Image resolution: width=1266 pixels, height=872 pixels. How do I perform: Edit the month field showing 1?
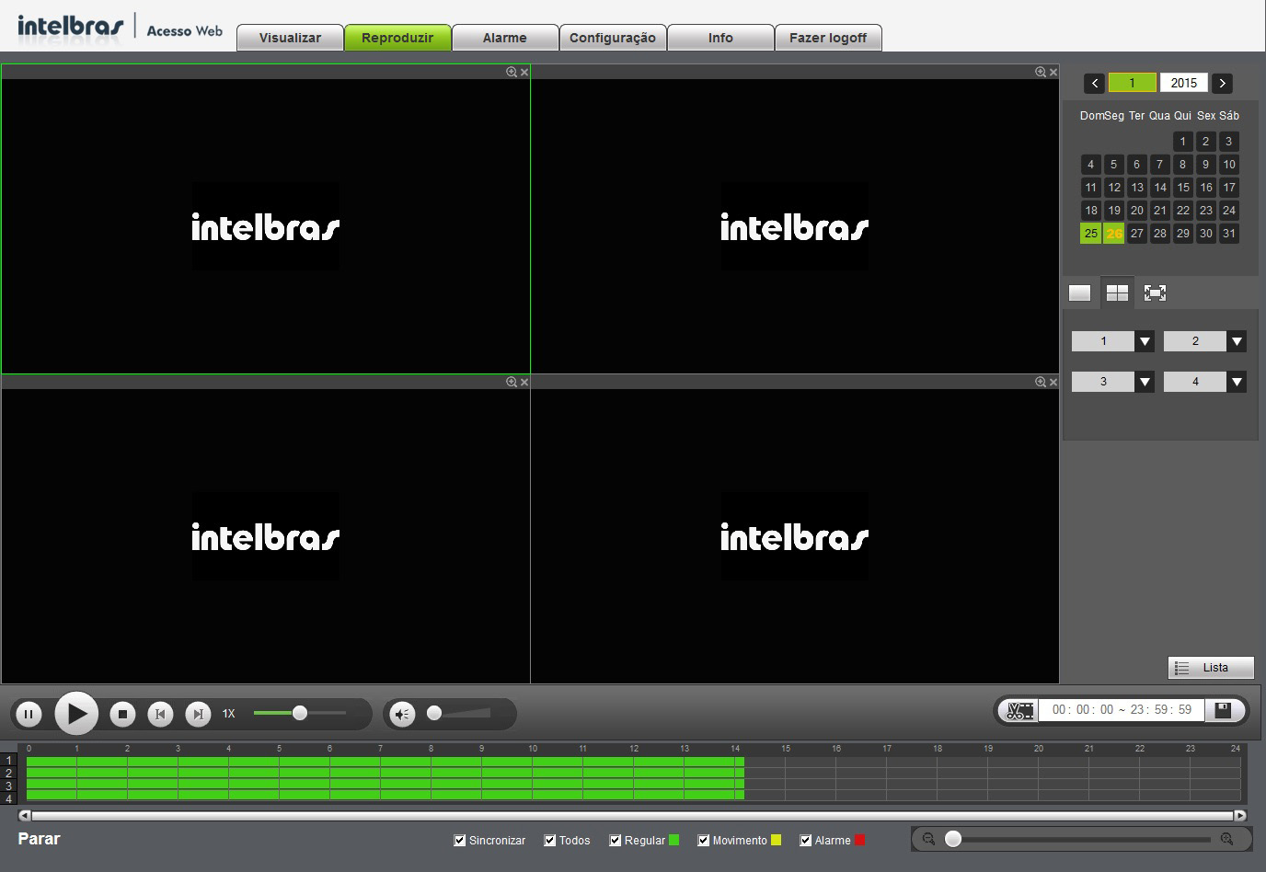1132,83
